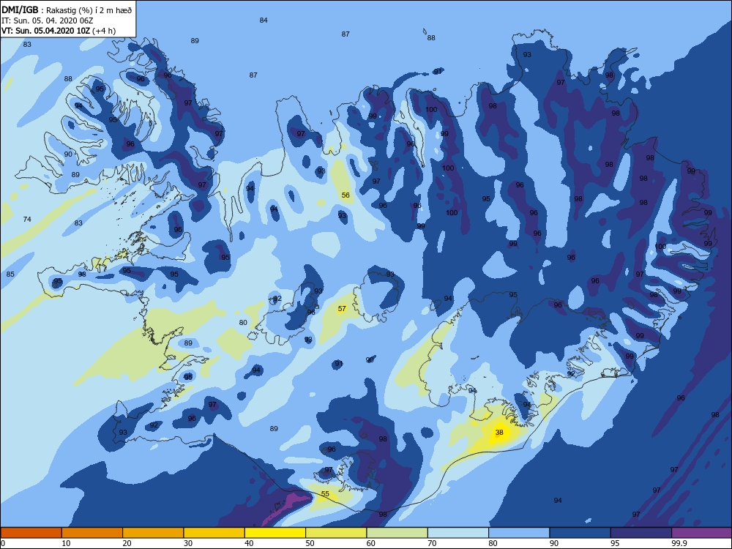The width and height of the screenshot is (732, 549).
Task: Click the legend scale label 99.9
Action: click(x=679, y=543)
